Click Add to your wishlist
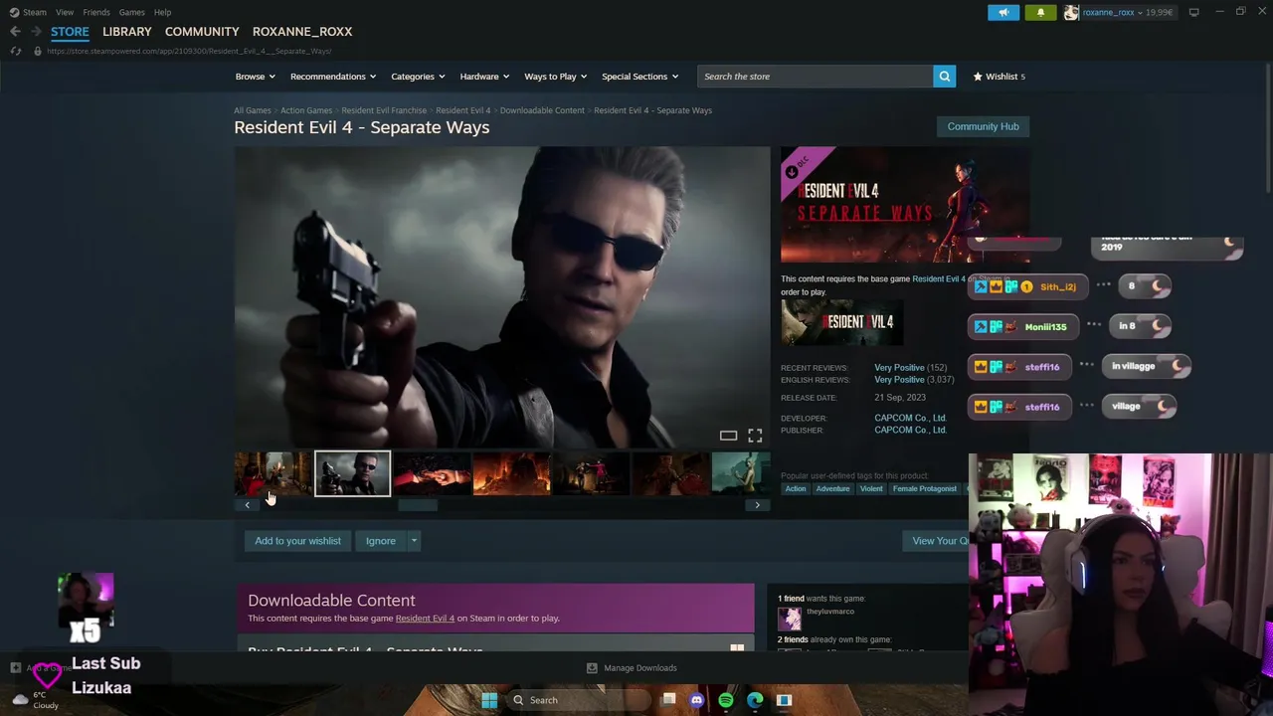 297,541
